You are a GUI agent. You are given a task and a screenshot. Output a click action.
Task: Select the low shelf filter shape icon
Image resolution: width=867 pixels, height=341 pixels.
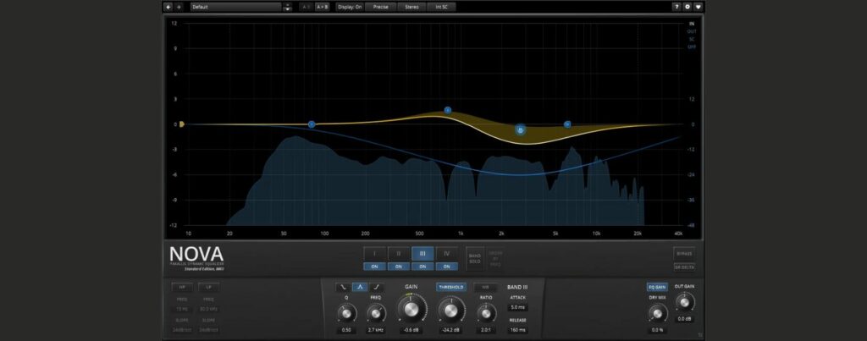pyautogui.click(x=343, y=288)
